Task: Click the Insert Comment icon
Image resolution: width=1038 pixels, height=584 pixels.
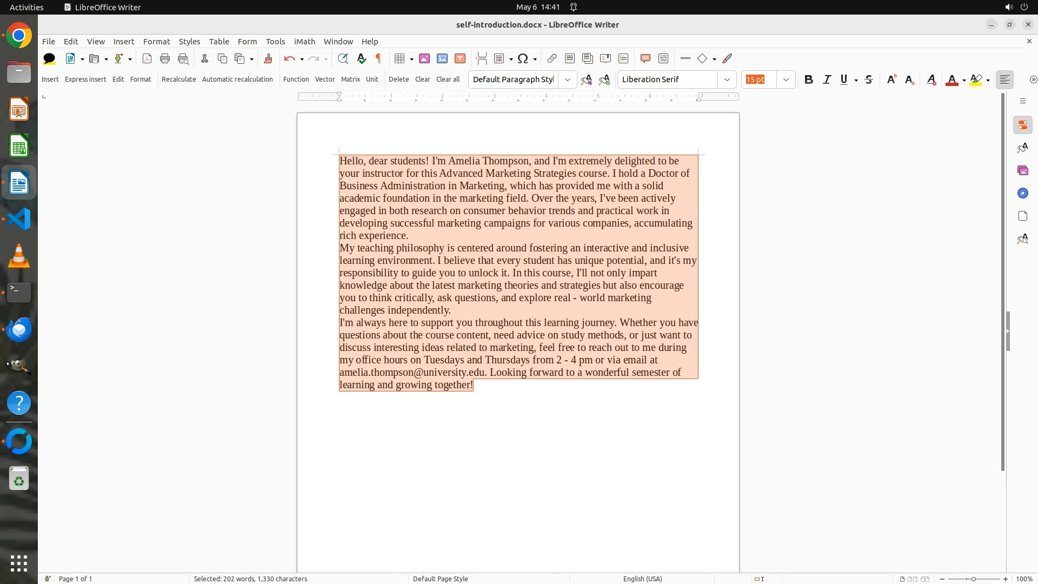Action: pyautogui.click(x=645, y=58)
